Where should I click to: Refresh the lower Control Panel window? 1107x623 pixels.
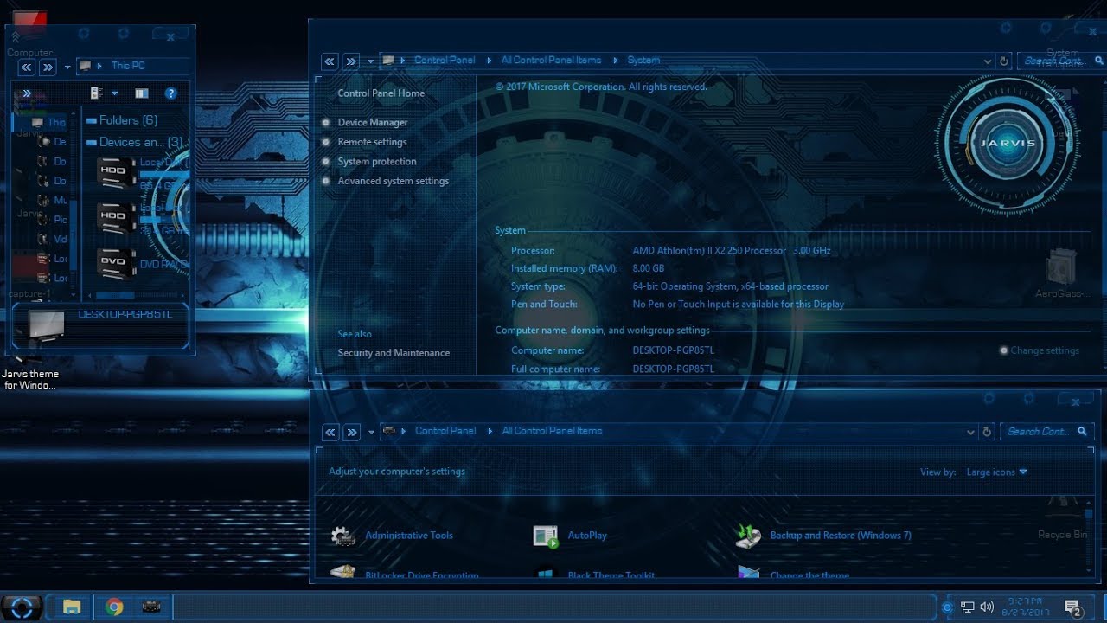tap(987, 432)
